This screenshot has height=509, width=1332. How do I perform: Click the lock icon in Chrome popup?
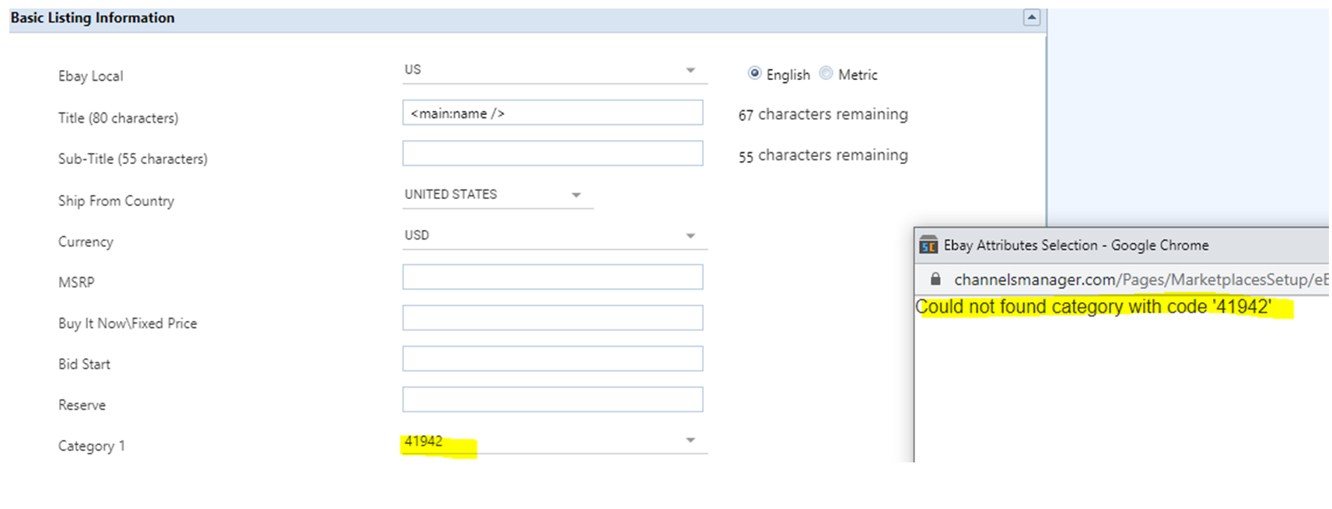click(935, 279)
